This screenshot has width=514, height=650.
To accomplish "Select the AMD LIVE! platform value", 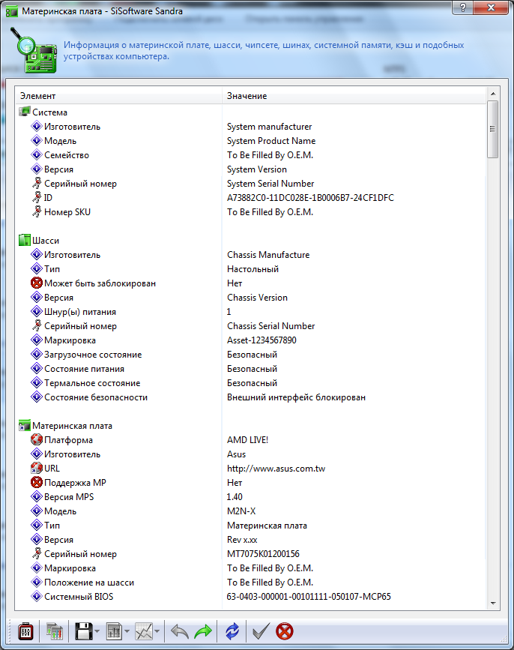I will (x=247, y=440).
